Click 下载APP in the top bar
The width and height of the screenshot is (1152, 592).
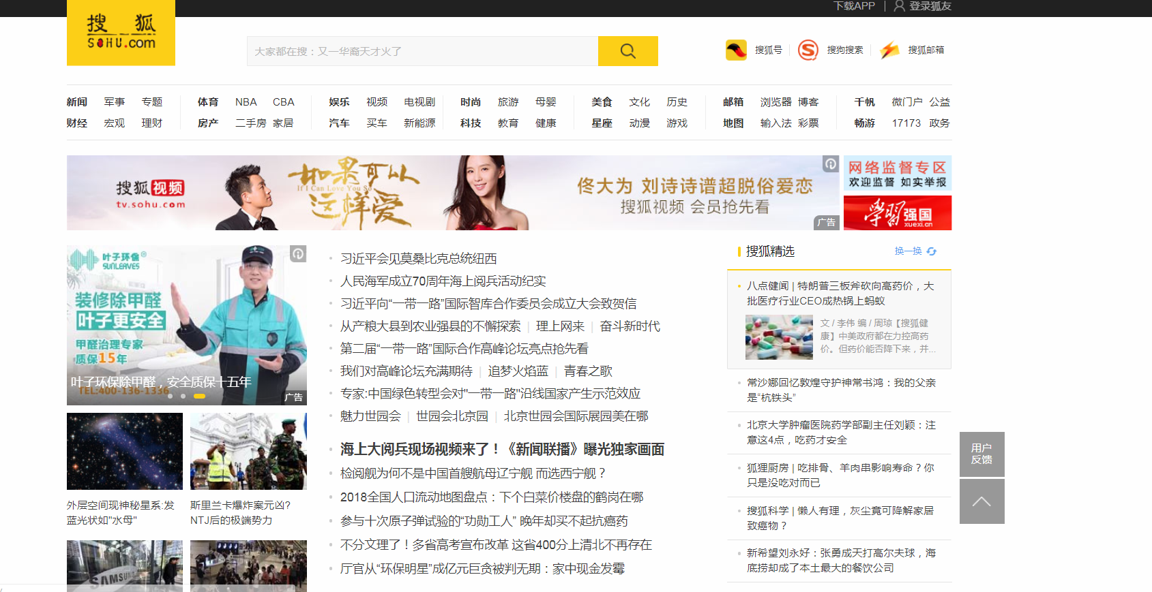tap(854, 6)
